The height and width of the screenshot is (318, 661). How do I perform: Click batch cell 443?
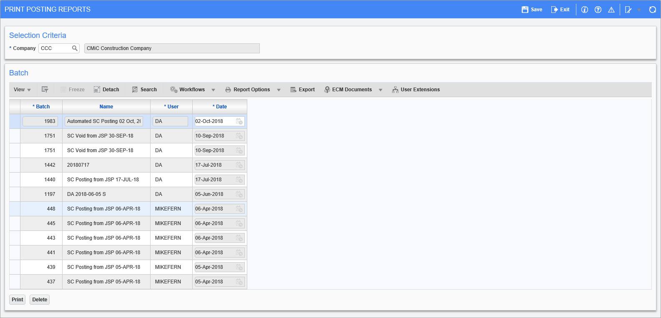pos(41,238)
